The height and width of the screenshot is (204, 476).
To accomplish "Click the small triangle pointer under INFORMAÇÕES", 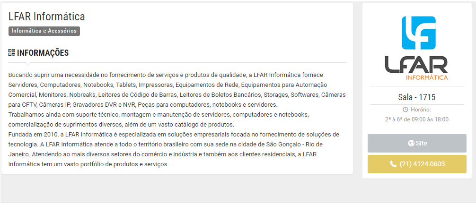I will (27, 64).
